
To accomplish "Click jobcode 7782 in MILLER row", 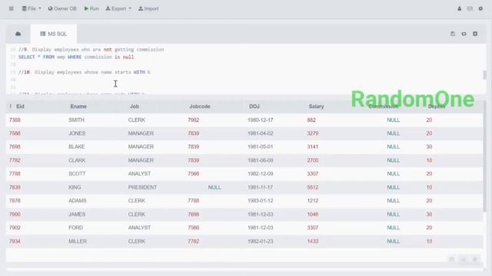I will tap(193, 242).
